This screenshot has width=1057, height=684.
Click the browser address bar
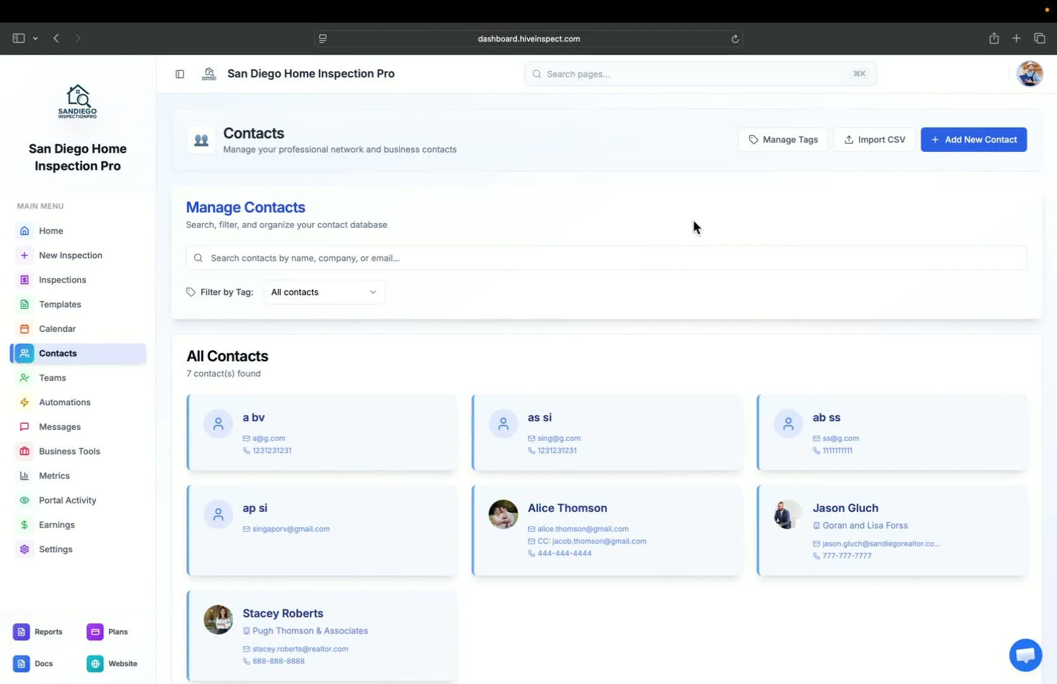[x=528, y=39]
